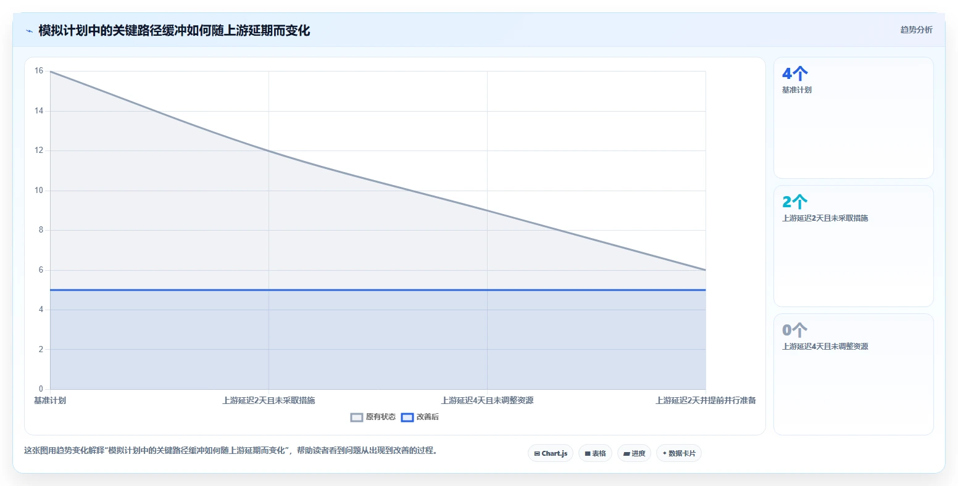Click the gray line endpoint at 基准计划
Viewport: 958px width, 486px height.
click(x=50, y=72)
